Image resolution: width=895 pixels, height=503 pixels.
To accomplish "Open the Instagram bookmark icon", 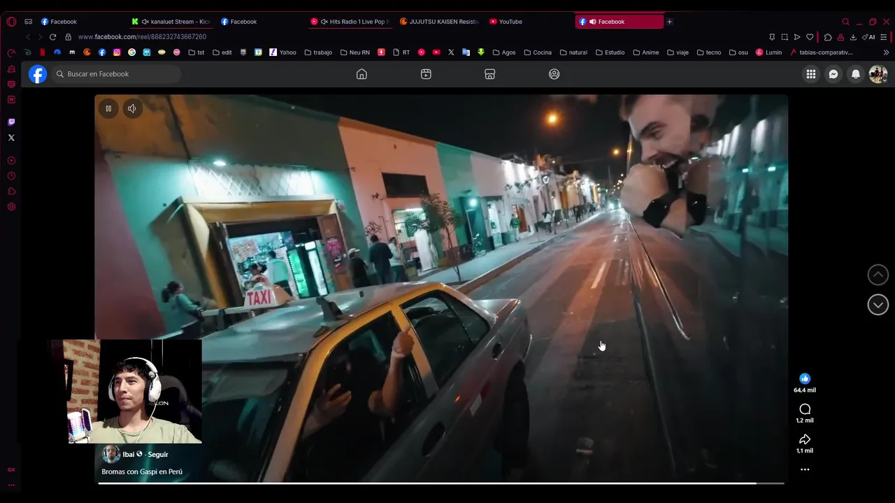I will (117, 52).
